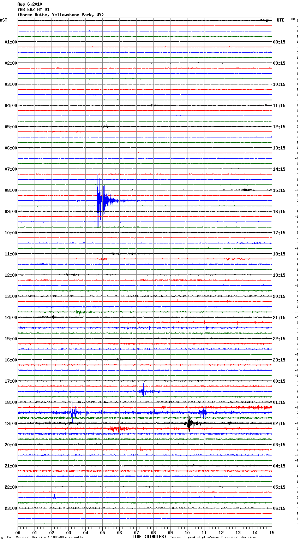
Task: Click the 'DC' column heading
Action: click(x=293, y=19)
